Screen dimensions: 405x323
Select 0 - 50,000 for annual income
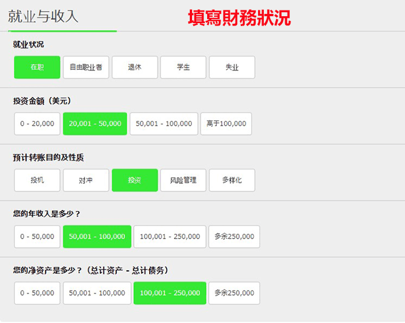click(x=37, y=236)
